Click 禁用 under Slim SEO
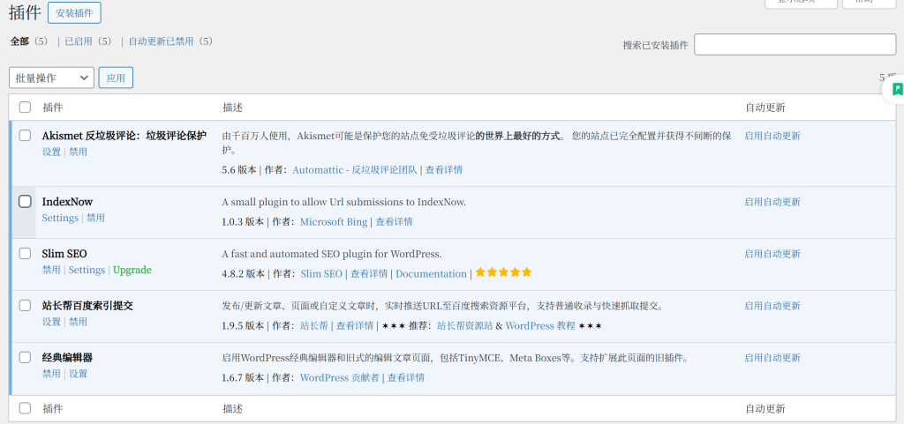Image resolution: width=904 pixels, height=424 pixels. point(51,270)
